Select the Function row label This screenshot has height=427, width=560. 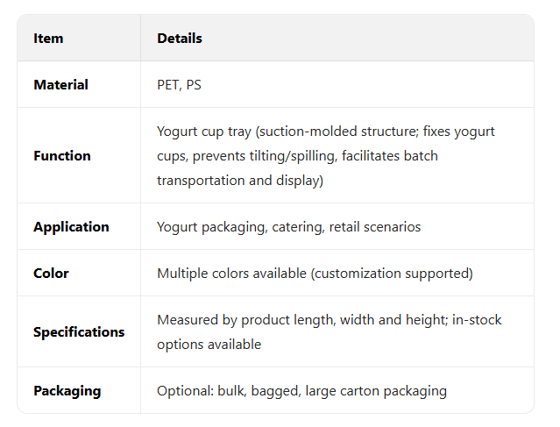pyautogui.click(x=61, y=156)
